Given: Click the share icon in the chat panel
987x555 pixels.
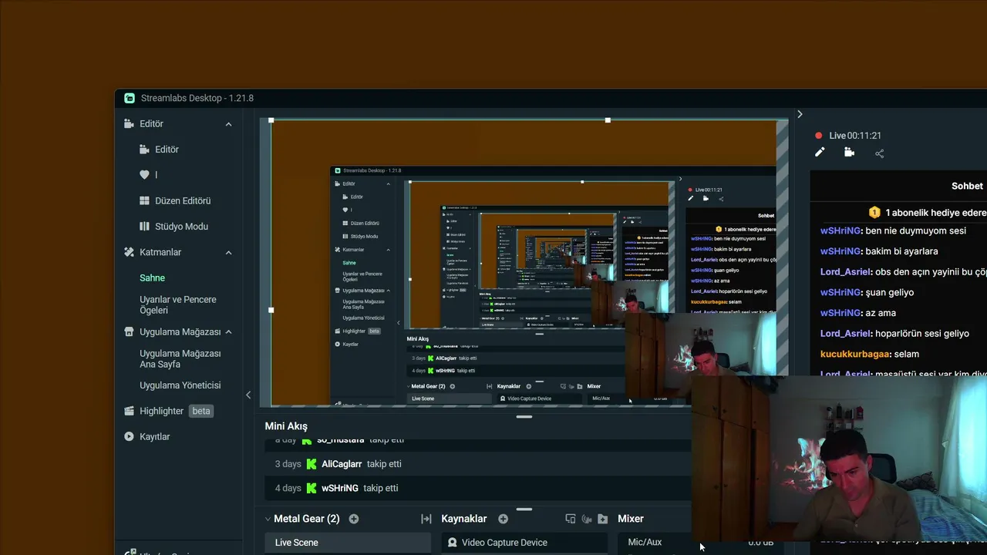Looking at the screenshot, I should 879,153.
